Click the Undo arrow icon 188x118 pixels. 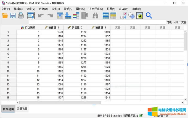(41, 16)
